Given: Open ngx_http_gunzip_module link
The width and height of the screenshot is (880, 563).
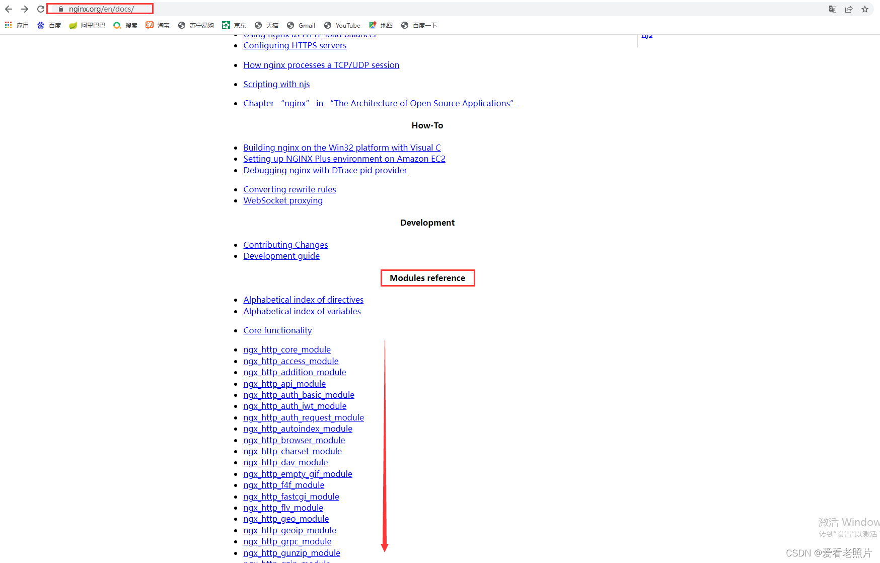Looking at the screenshot, I should [291, 553].
